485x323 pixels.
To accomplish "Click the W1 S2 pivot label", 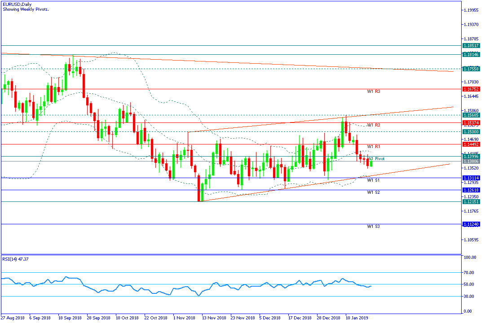I will (x=373, y=192).
